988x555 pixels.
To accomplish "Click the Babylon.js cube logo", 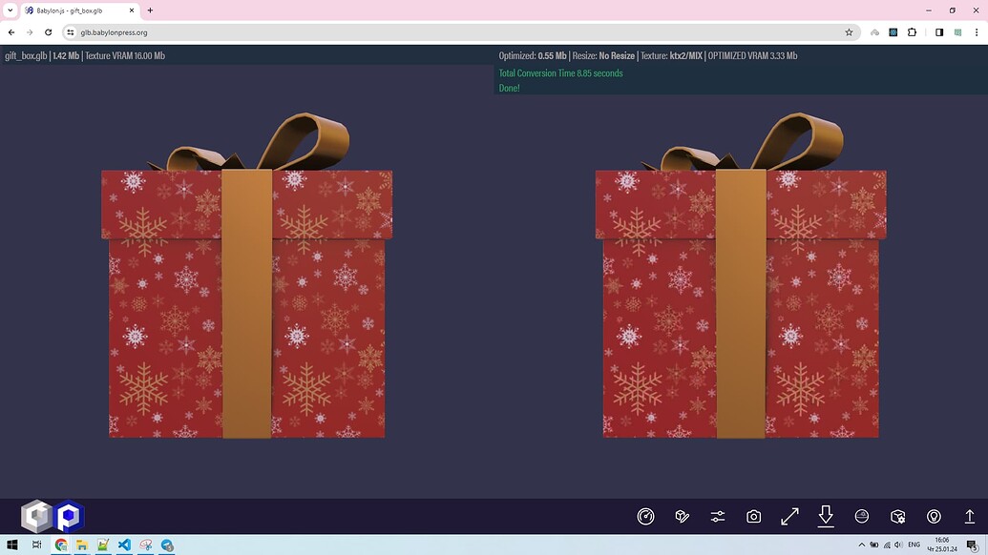I will [x=36, y=516].
